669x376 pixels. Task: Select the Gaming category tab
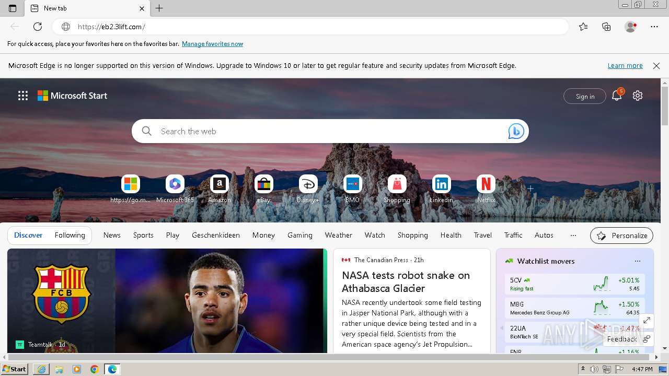300,236
